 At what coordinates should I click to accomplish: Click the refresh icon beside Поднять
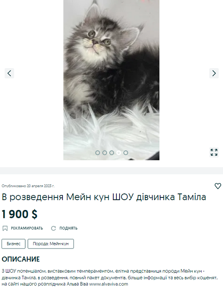click(x=54, y=228)
